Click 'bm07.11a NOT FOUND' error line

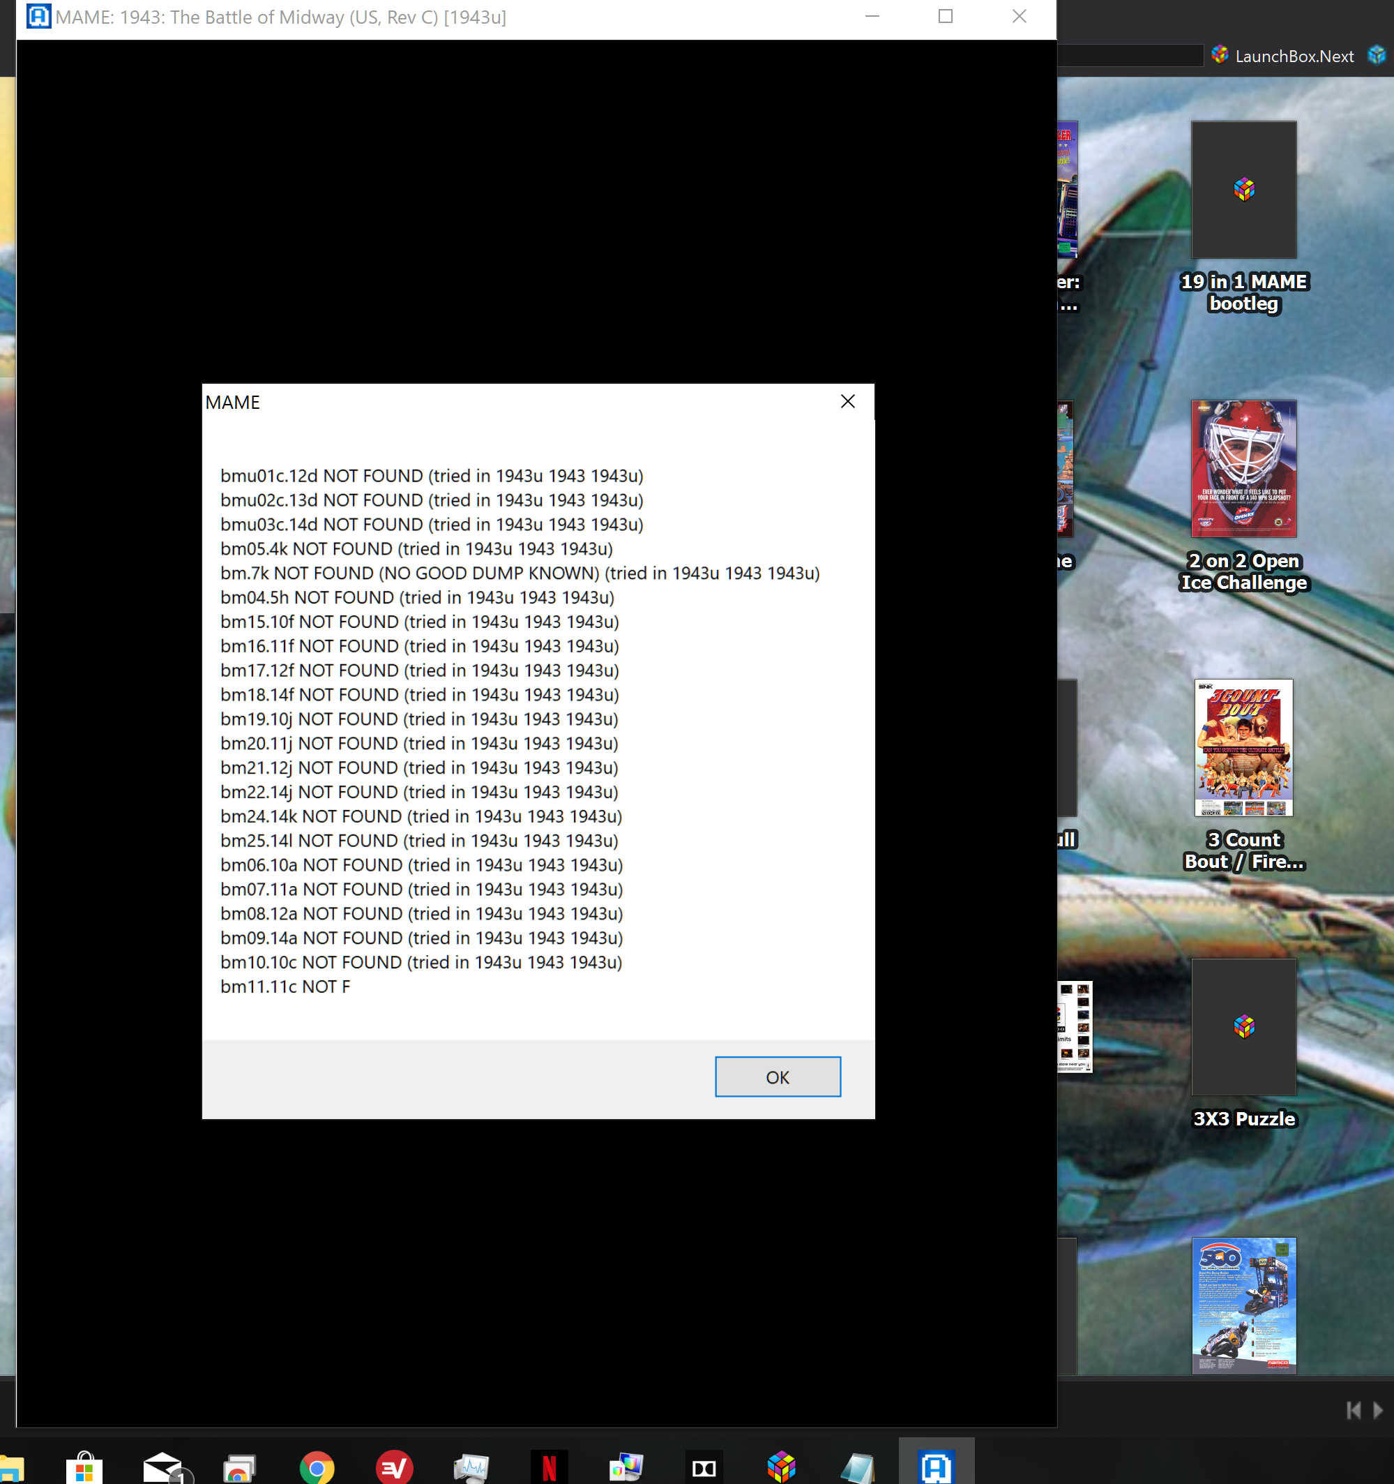(422, 890)
